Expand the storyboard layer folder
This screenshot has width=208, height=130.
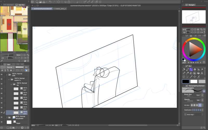(x=7, y=118)
